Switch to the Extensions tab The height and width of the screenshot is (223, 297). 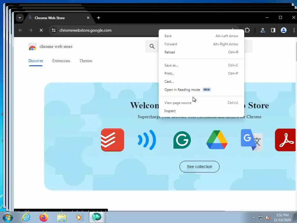tap(61, 61)
